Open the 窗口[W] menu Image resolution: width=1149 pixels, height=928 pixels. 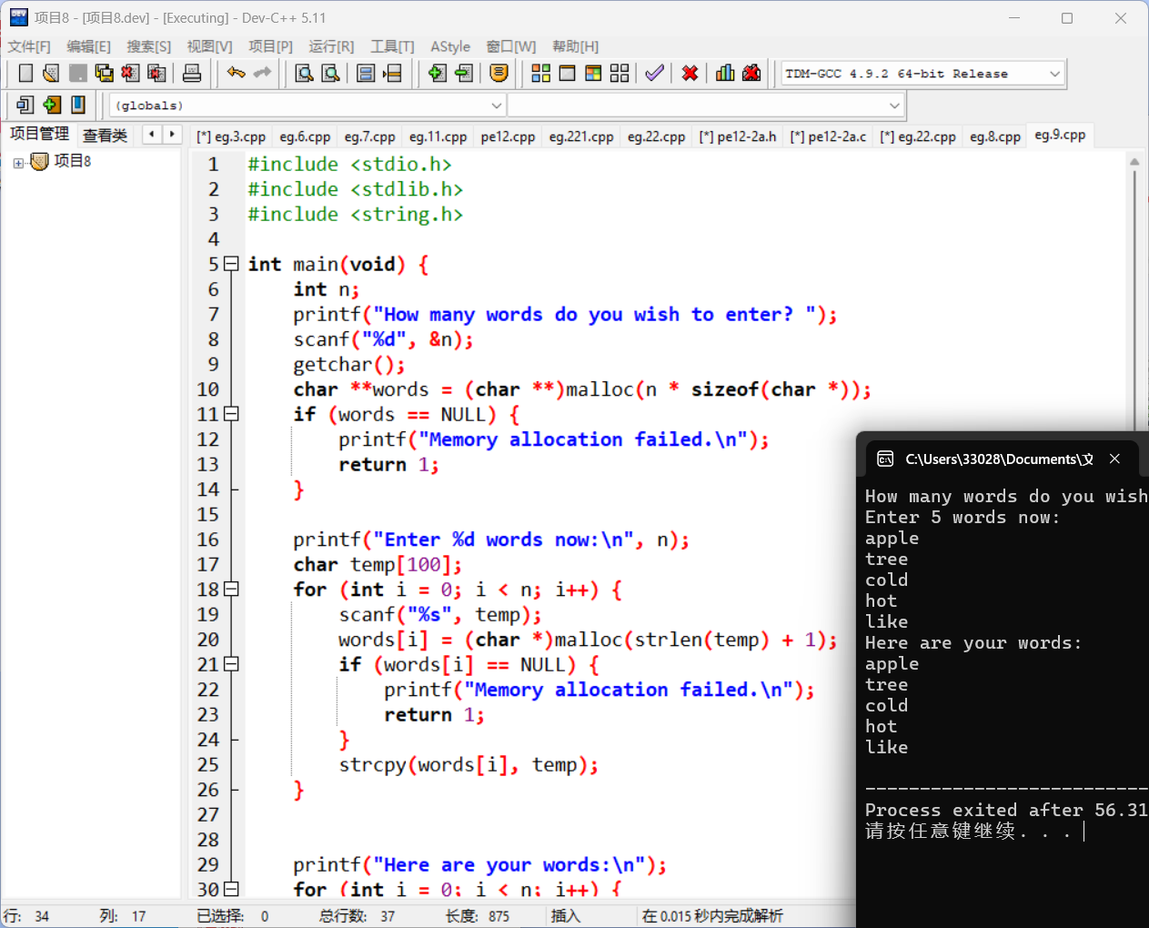tap(510, 46)
